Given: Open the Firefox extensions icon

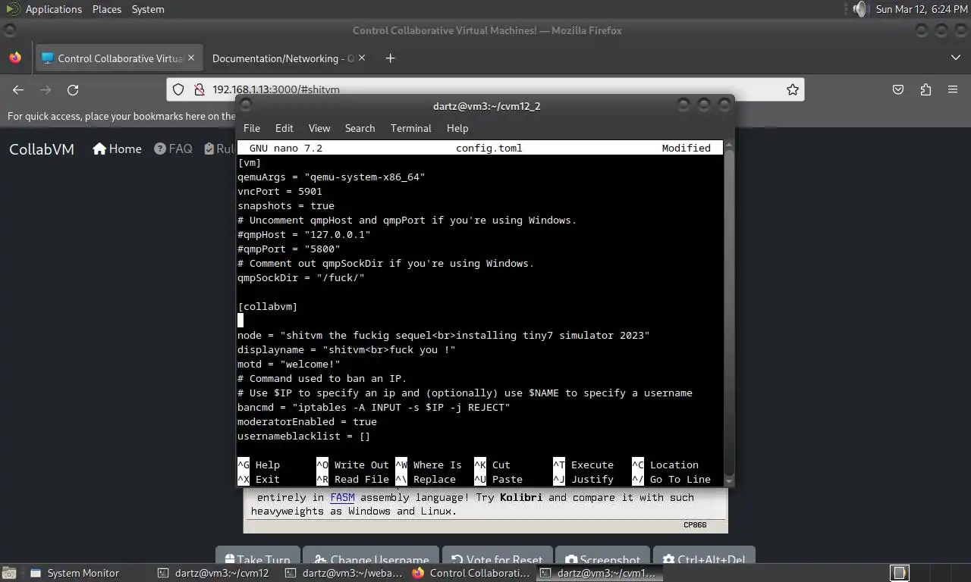Looking at the screenshot, I should click(x=925, y=89).
